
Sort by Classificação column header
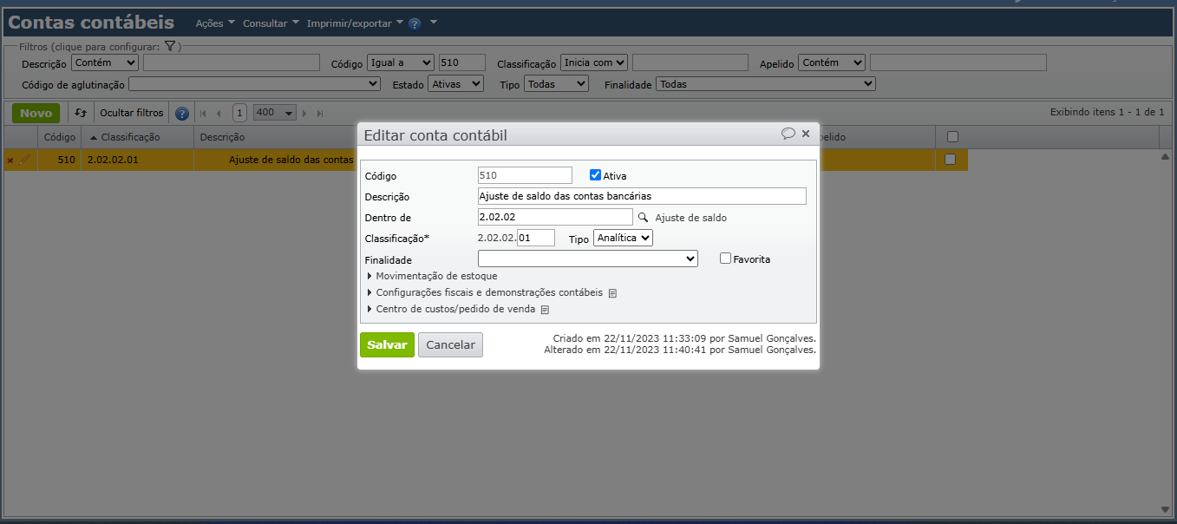(x=137, y=137)
